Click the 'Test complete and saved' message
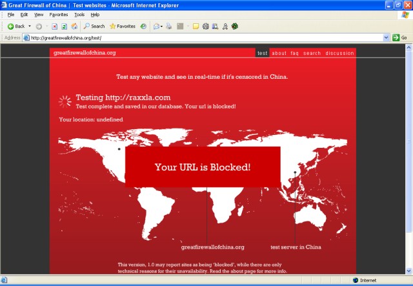 pos(156,107)
